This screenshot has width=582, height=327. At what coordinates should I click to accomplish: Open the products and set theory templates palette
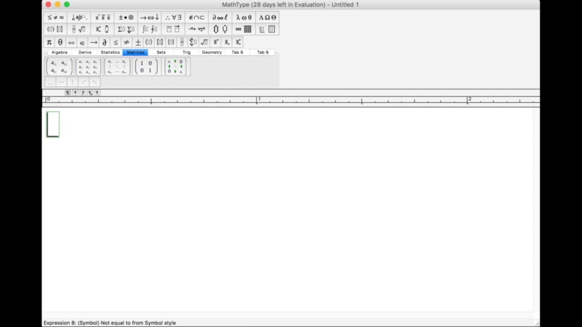click(220, 29)
